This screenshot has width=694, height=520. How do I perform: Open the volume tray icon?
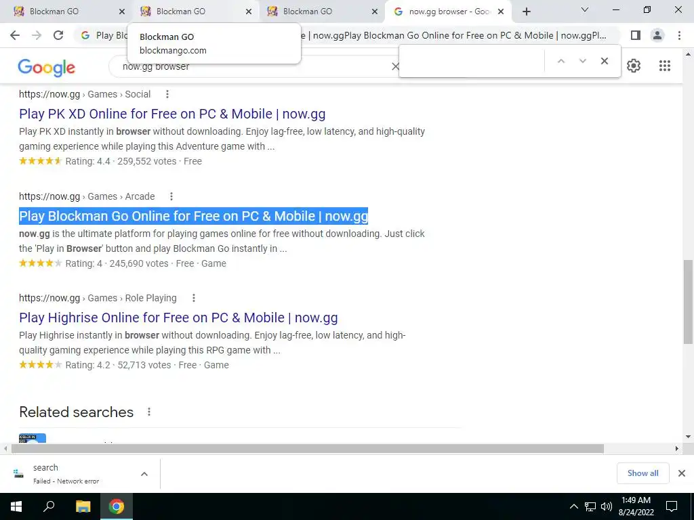pos(607,506)
